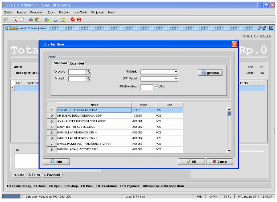Click the Database status bar entry

49,196
